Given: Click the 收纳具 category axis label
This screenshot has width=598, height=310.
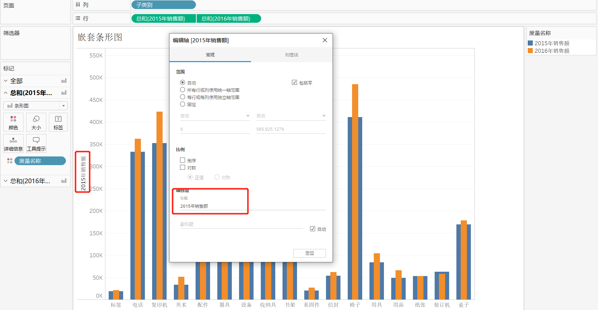Looking at the screenshot, I should point(268,305).
